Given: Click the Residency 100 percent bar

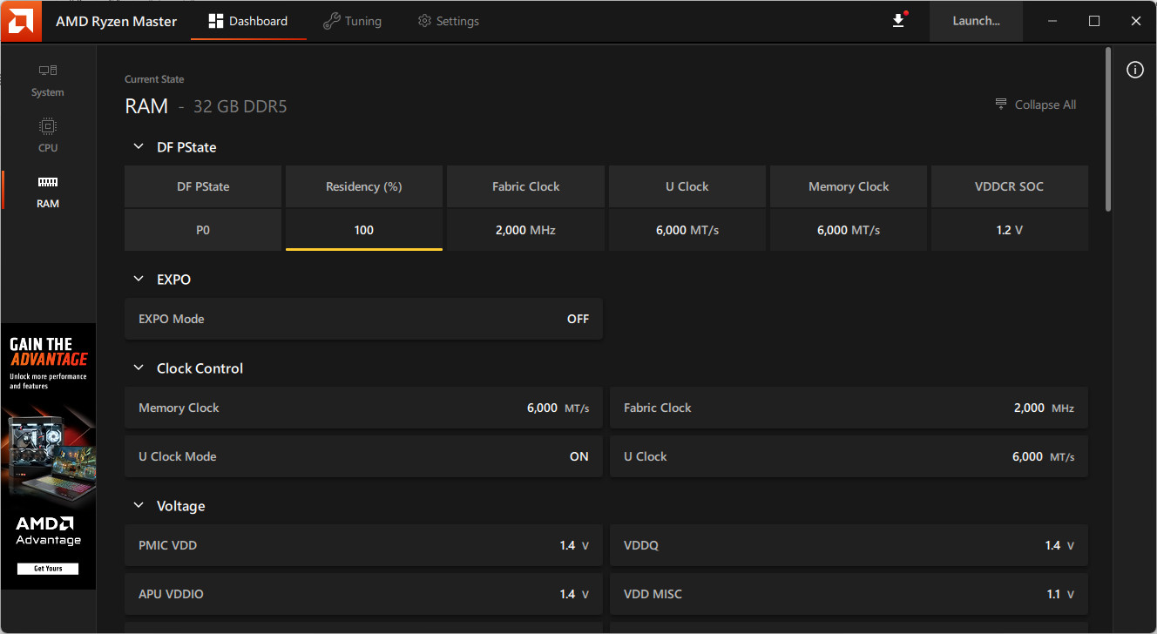Looking at the screenshot, I should (x=364, y=232).
